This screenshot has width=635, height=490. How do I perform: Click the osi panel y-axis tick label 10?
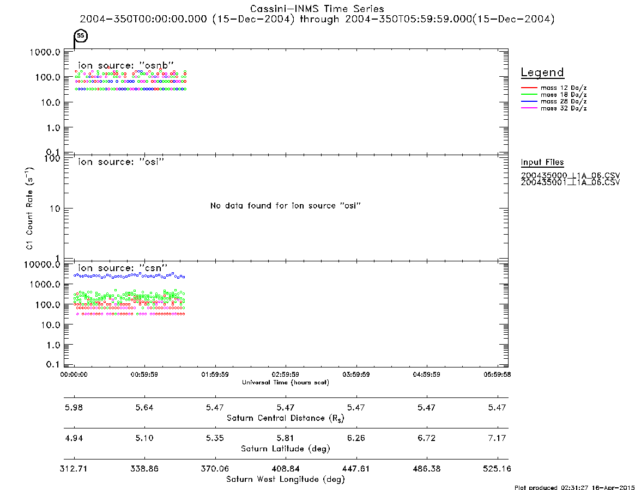tap(55, 209)
